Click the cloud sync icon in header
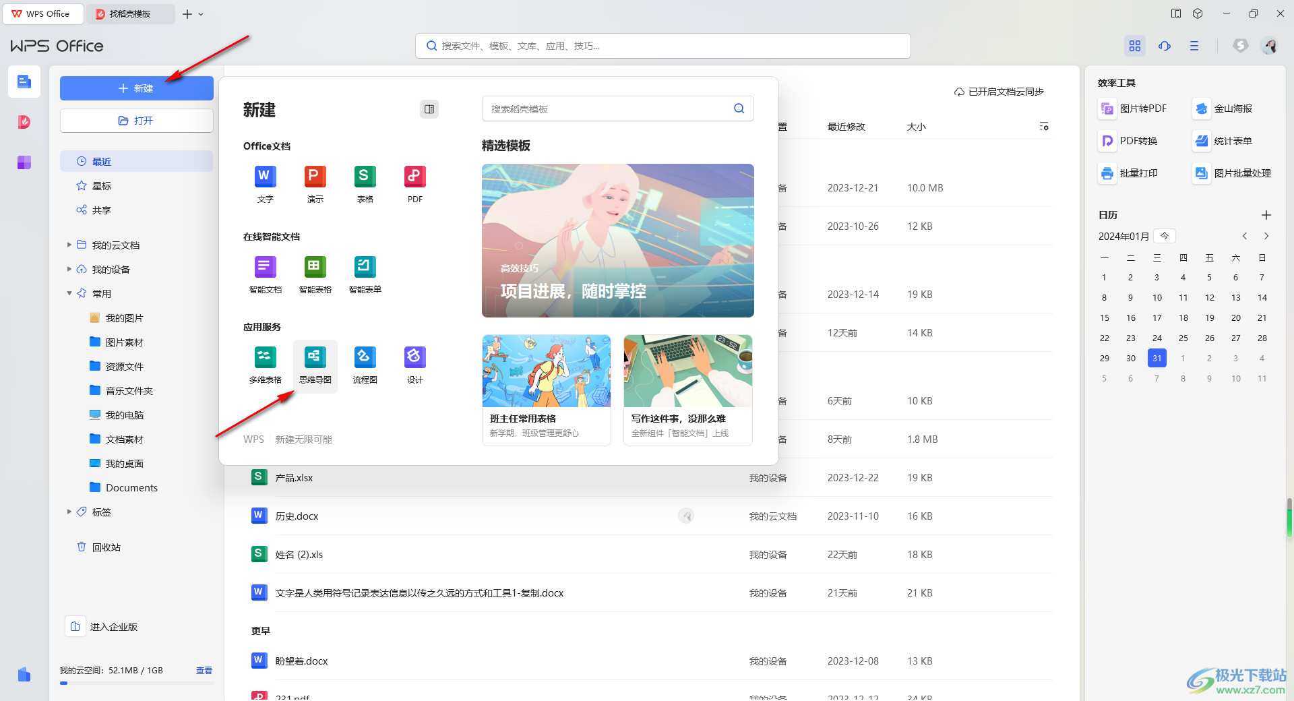 [1165, 46]
